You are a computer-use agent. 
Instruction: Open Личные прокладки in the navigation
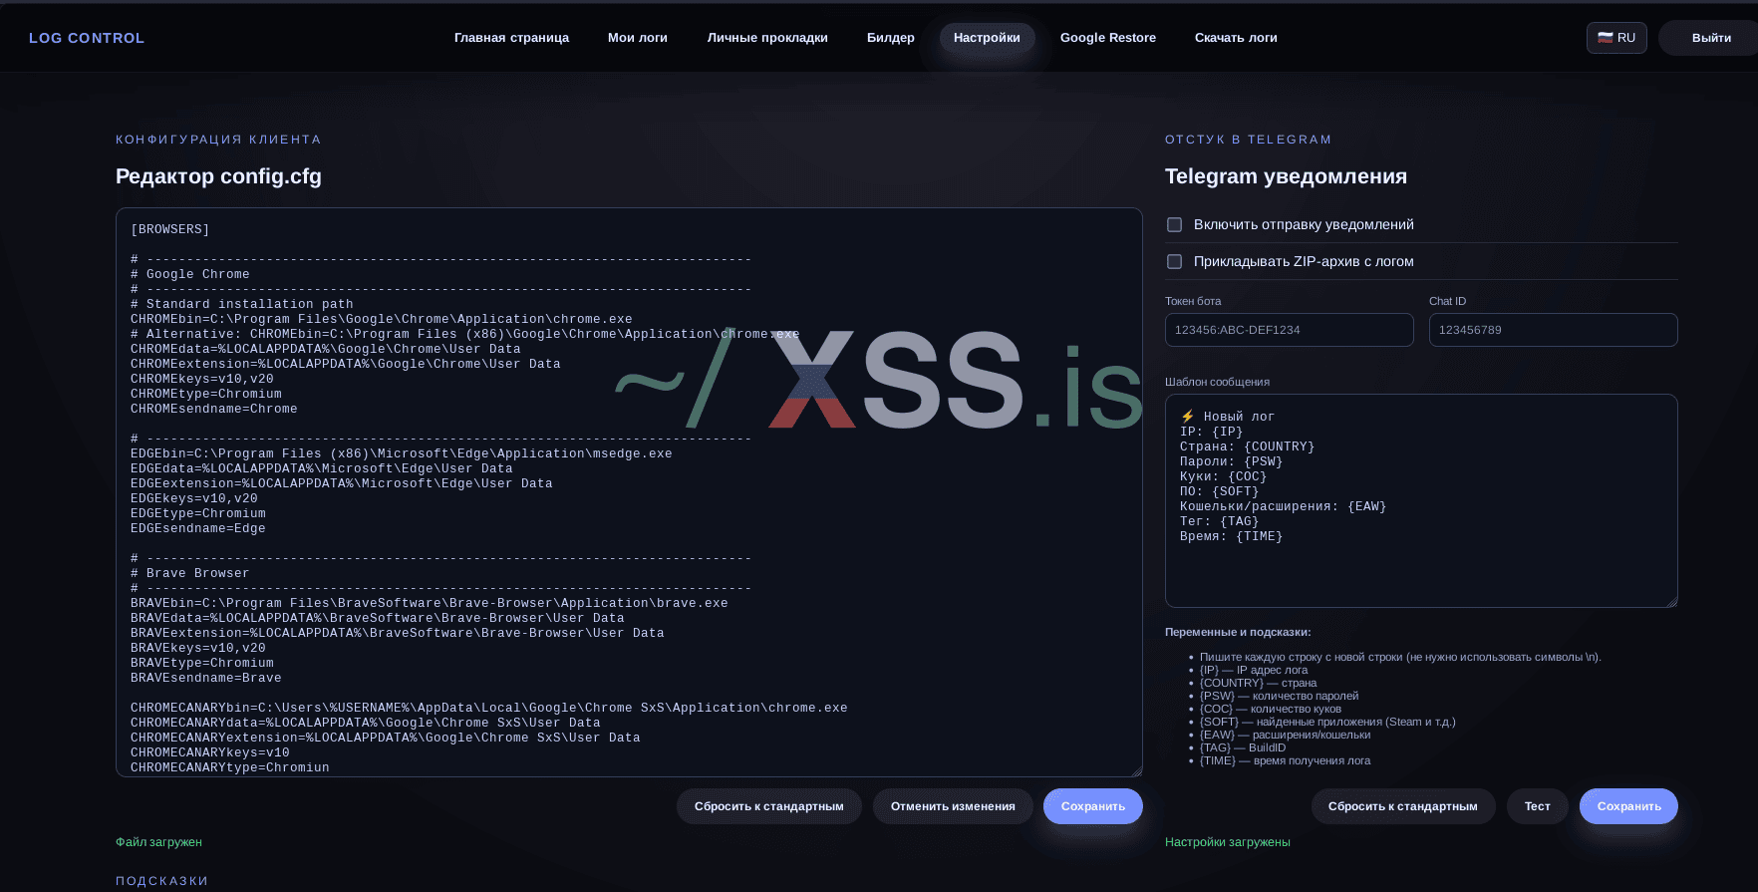tap(767, 38)
